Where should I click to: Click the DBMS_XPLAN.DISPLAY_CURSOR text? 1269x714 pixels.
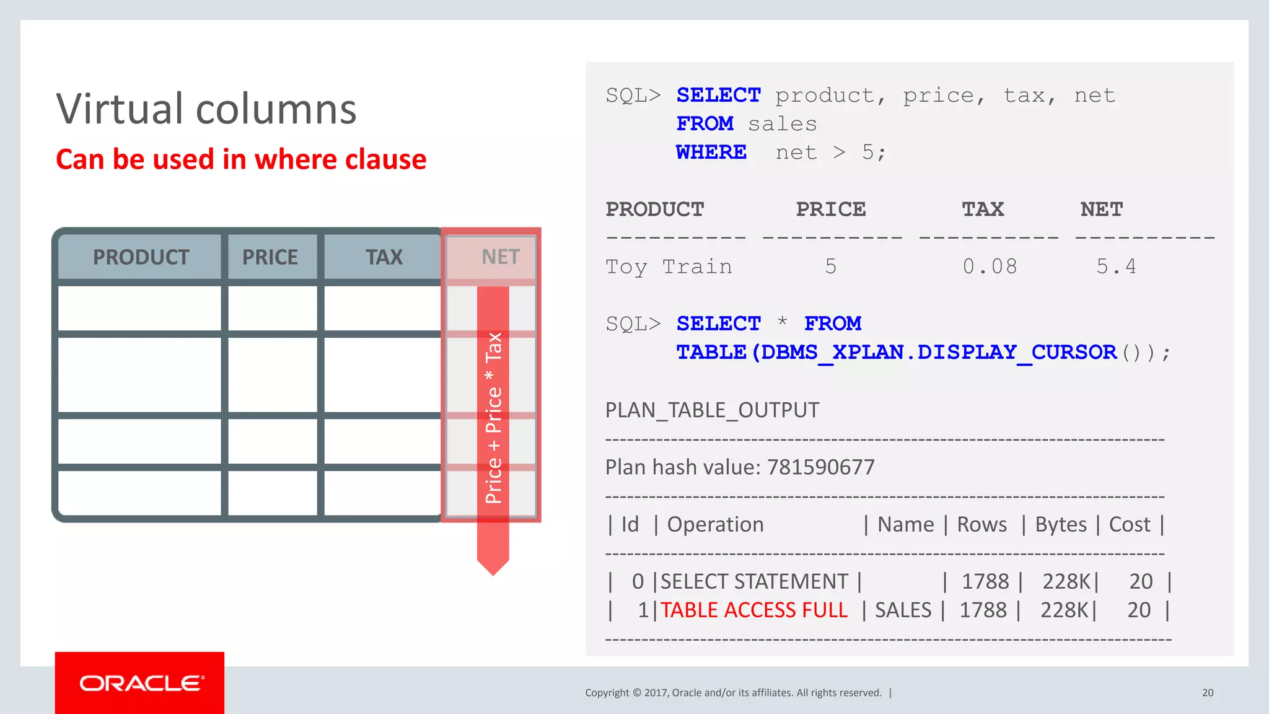939,352
